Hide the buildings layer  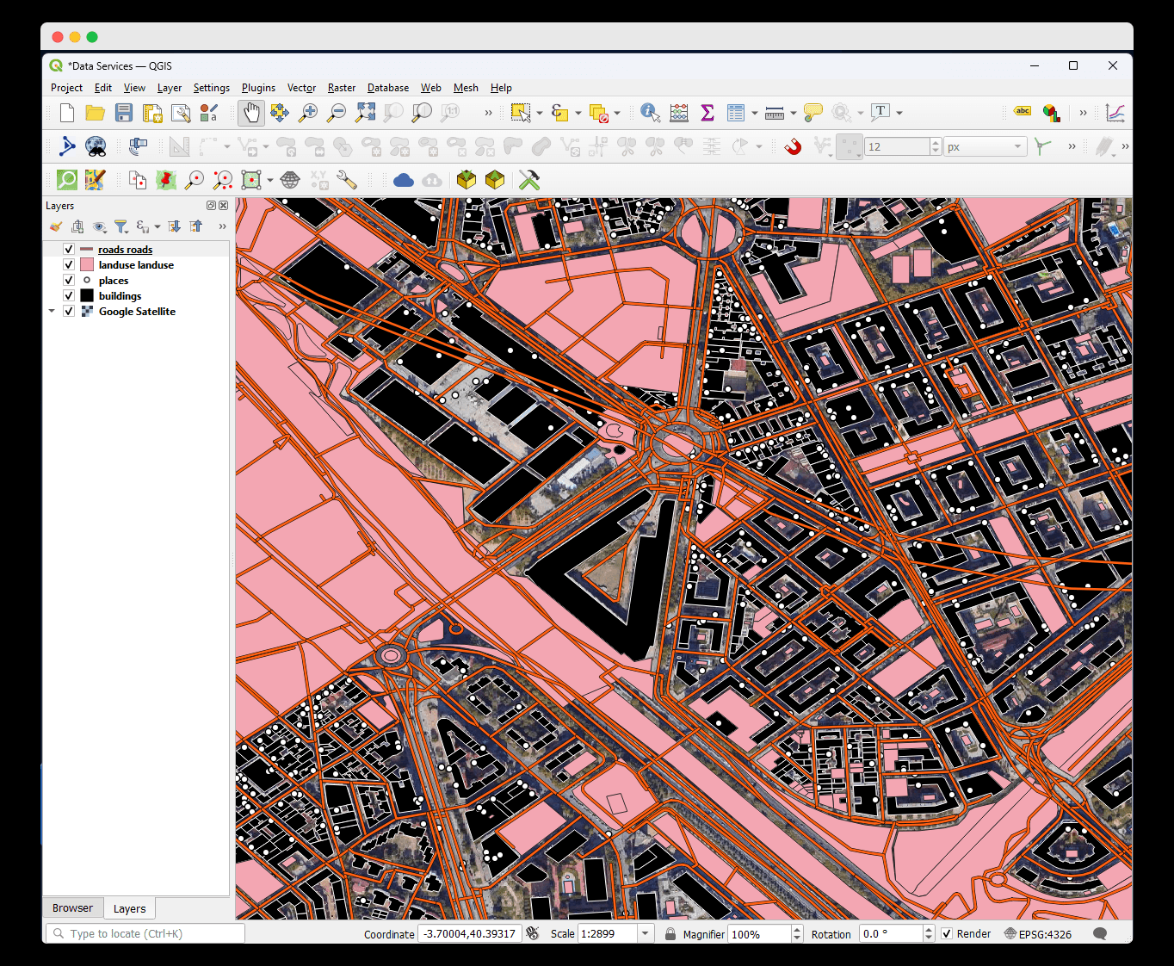[x=68, y=295]
